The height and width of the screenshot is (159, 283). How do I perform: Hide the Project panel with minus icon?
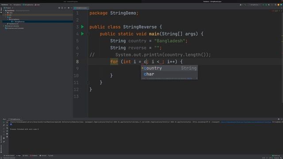(72, 8)
